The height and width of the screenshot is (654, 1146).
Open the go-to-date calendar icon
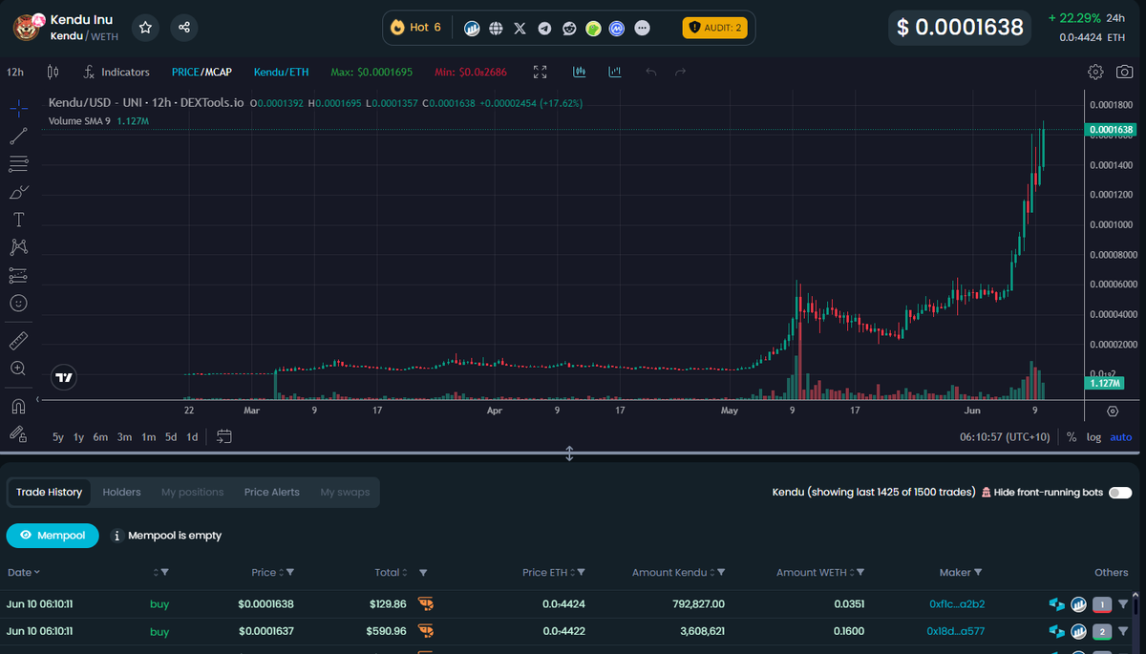pos(224,436)
